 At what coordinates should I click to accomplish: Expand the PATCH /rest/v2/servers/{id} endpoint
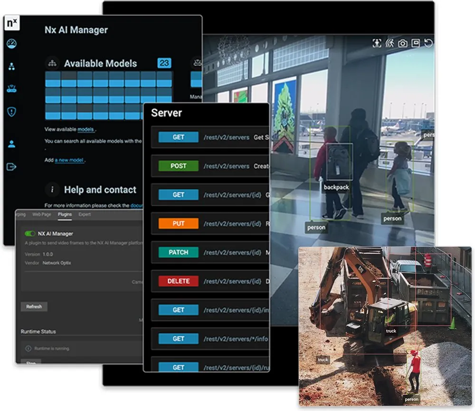click(209, 252)
